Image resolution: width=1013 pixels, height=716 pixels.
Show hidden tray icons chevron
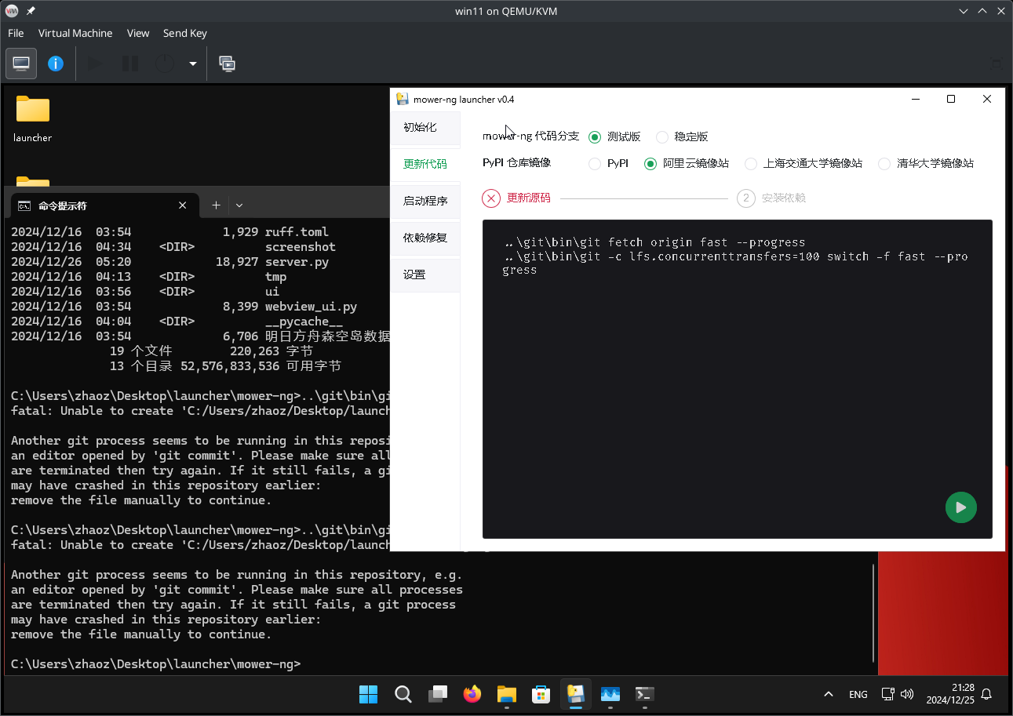click(828, 694)
